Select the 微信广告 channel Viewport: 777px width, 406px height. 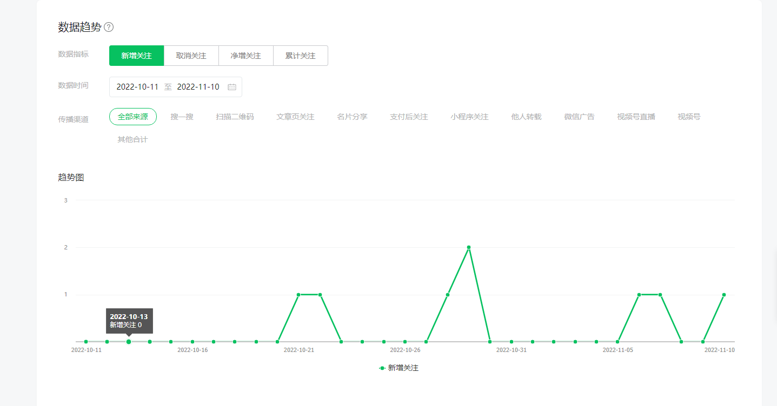579,117
